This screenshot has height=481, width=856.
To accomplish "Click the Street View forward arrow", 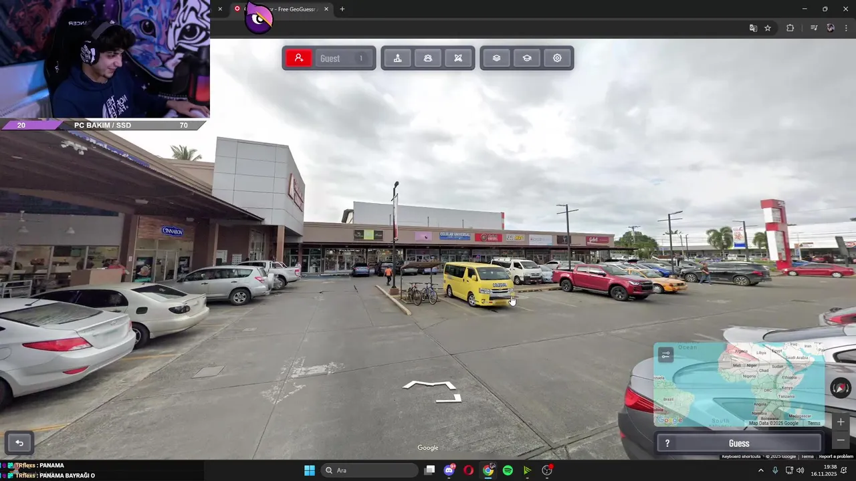I will coord(429,385).
